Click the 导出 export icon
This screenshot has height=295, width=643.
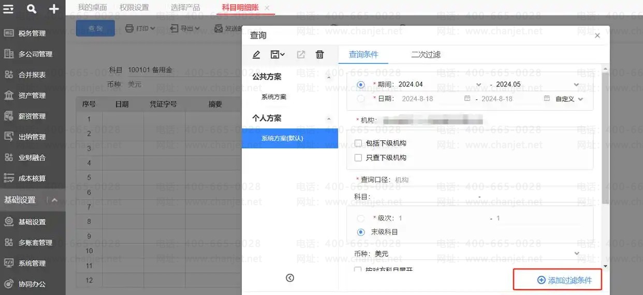[x=174, y=28]
